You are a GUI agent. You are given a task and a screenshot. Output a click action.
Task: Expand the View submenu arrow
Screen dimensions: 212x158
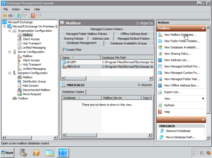(x=203, y=99)
